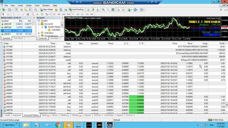Select the USDCHF row in Market Watch
Image resolution: width=228 pixels, height=128 pixels.
(16, 24)
